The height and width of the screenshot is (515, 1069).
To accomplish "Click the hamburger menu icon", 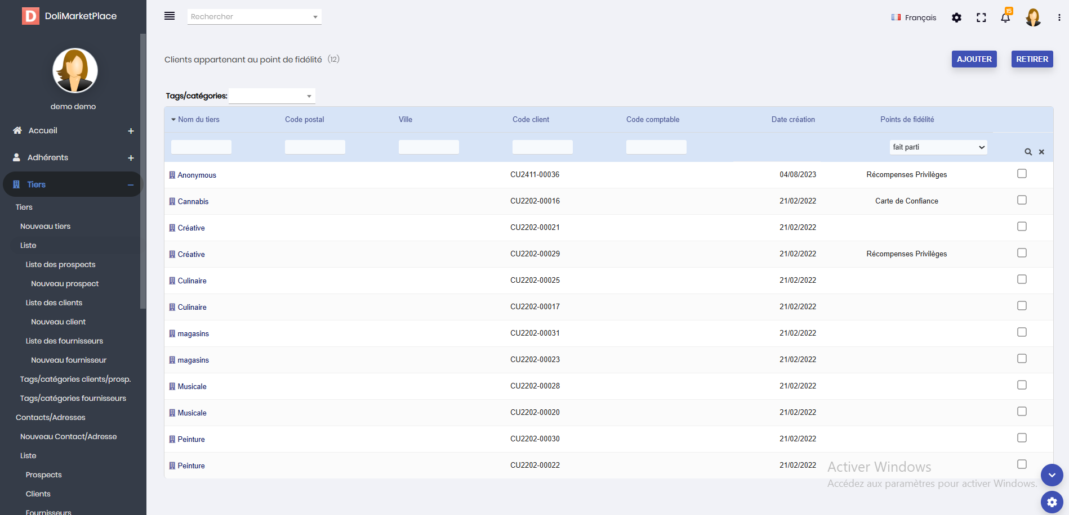I will point(169,16).
